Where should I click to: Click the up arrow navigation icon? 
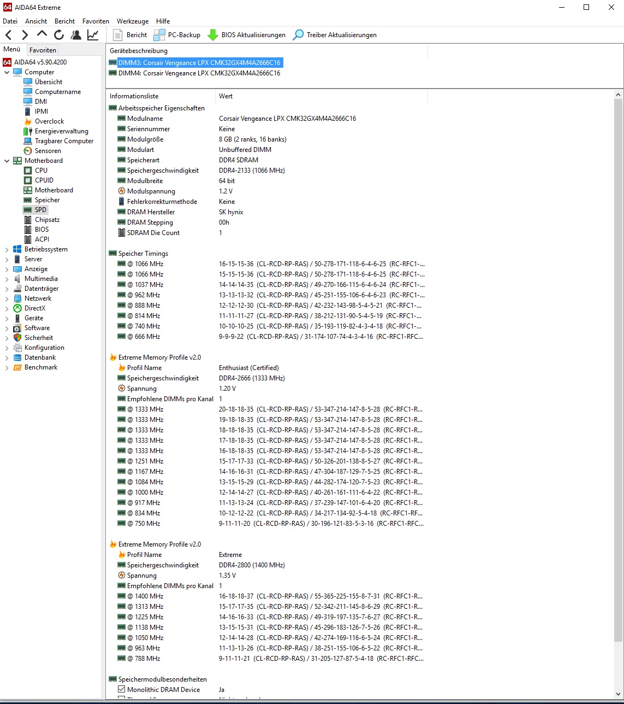coord(42,34)
